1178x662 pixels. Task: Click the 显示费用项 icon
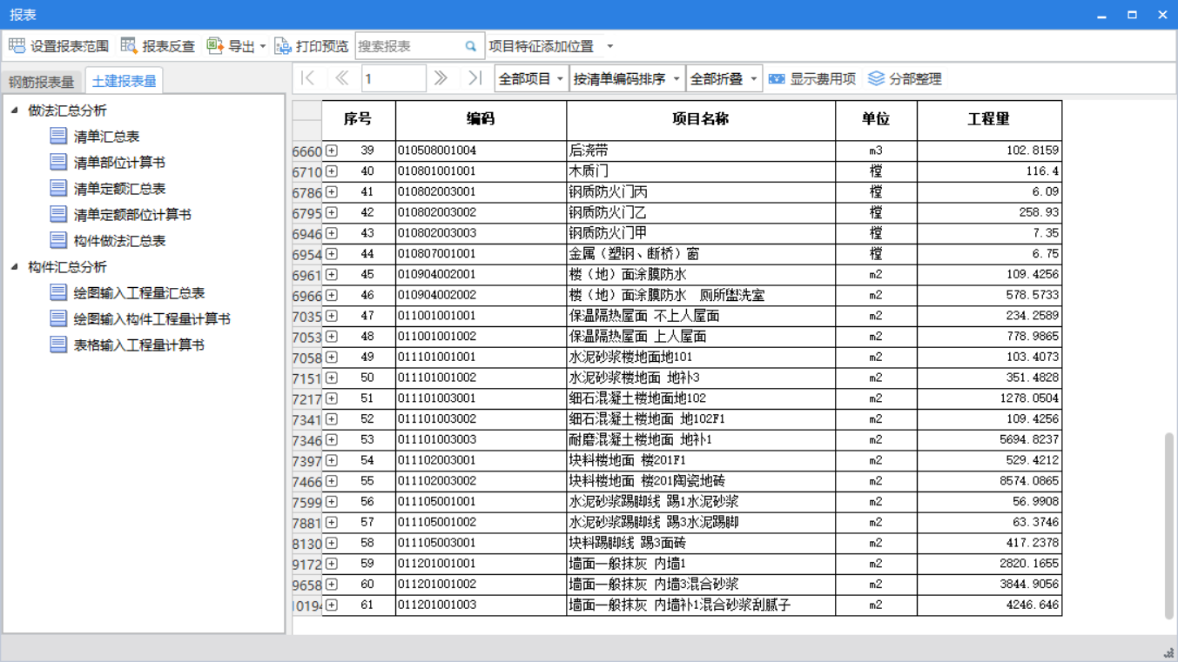(x=777, y=78)
